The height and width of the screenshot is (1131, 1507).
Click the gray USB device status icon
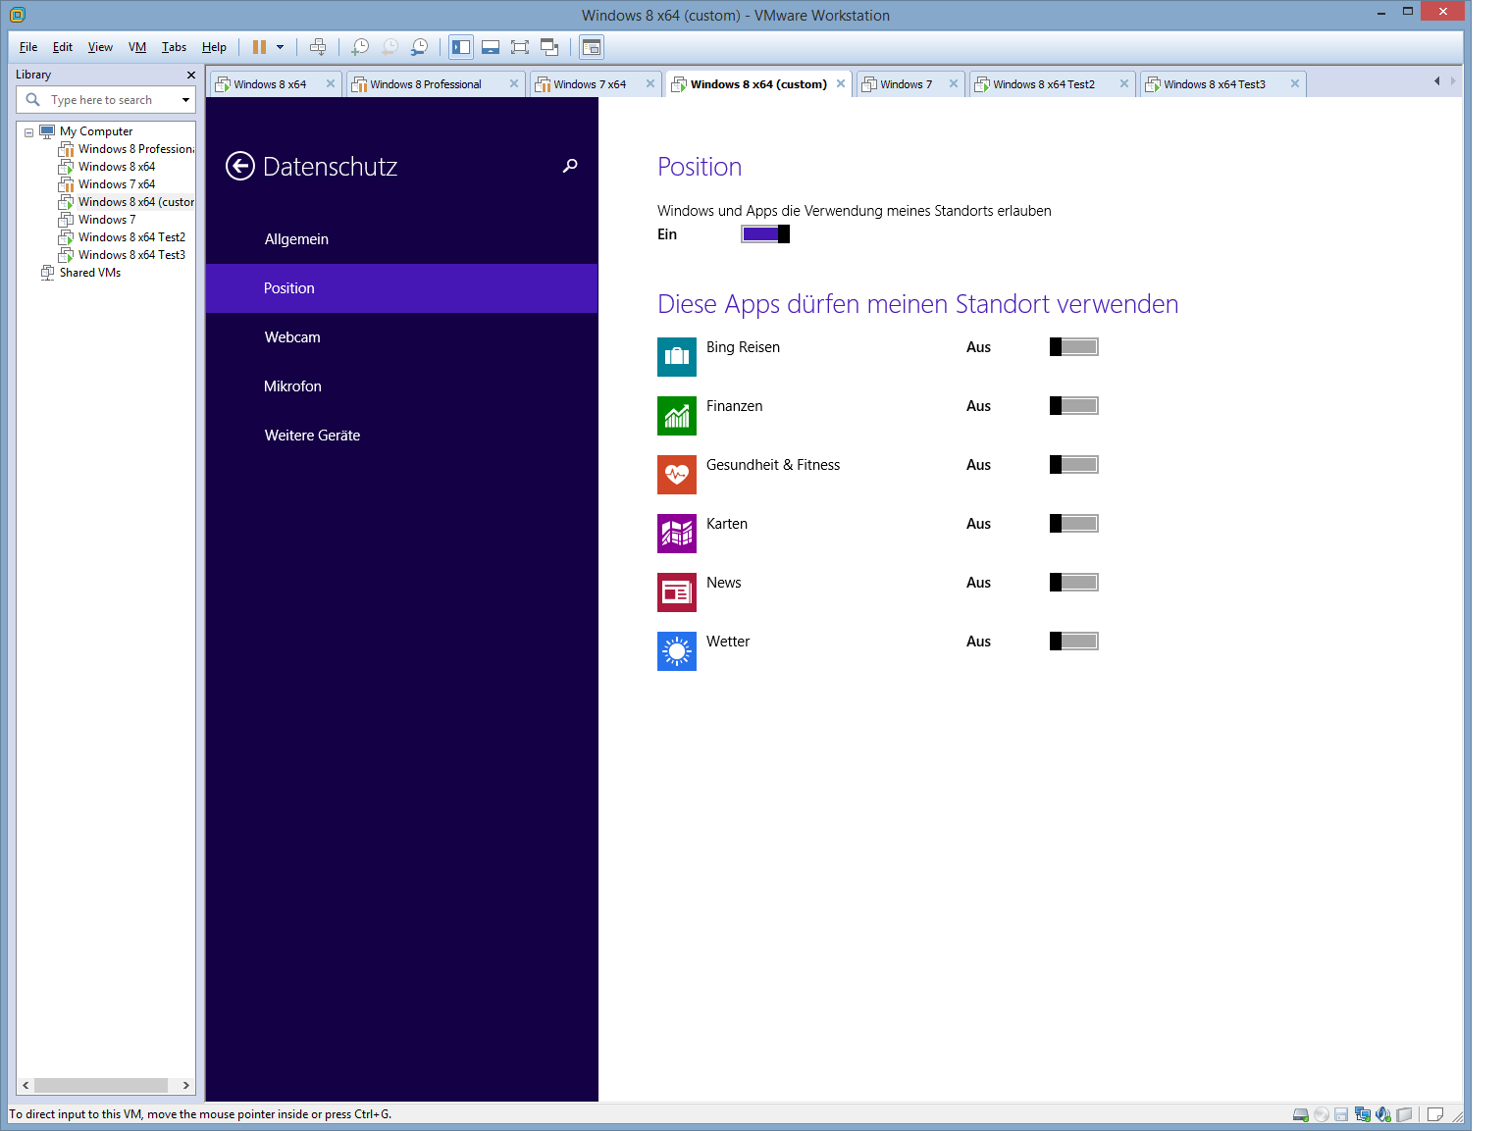click(x=1404, y=1114)
